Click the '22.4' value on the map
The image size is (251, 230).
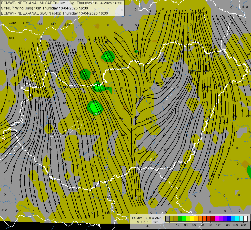pos(19,211)
